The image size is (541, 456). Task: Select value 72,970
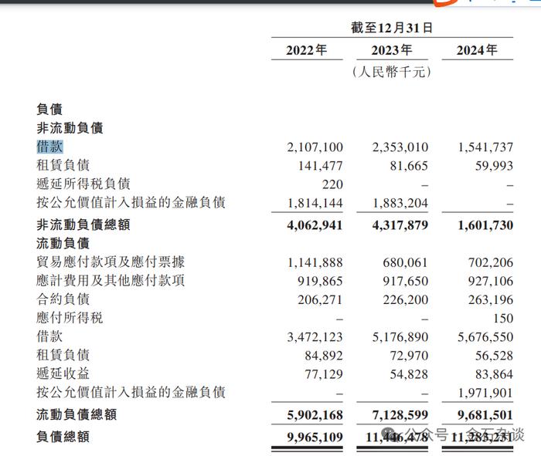coord(409,356)
